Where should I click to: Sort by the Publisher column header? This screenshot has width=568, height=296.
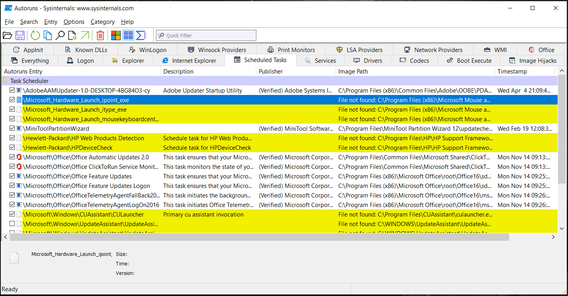296,72
